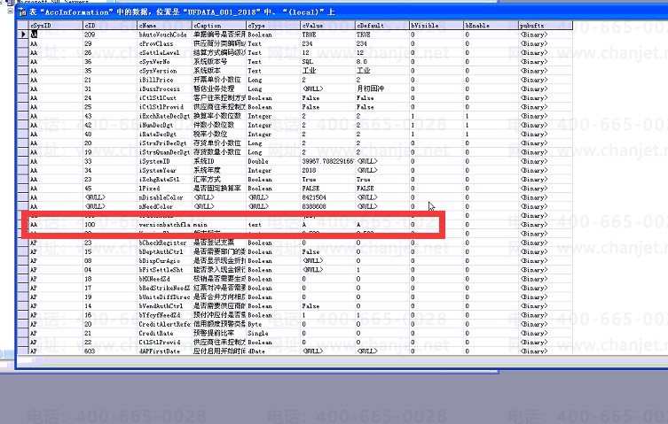
Task: Click the dAPFirstDate name cell
Action: 165,351
